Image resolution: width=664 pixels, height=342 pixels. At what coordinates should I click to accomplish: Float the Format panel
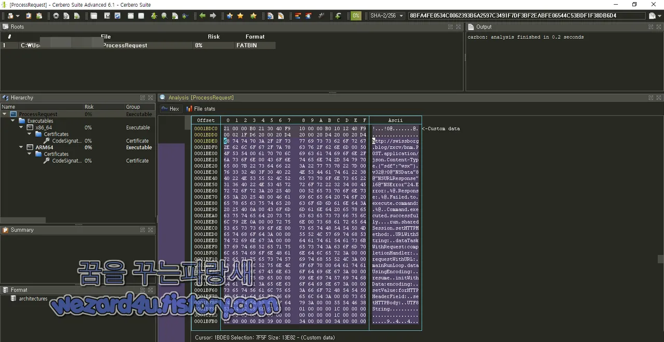143,290
